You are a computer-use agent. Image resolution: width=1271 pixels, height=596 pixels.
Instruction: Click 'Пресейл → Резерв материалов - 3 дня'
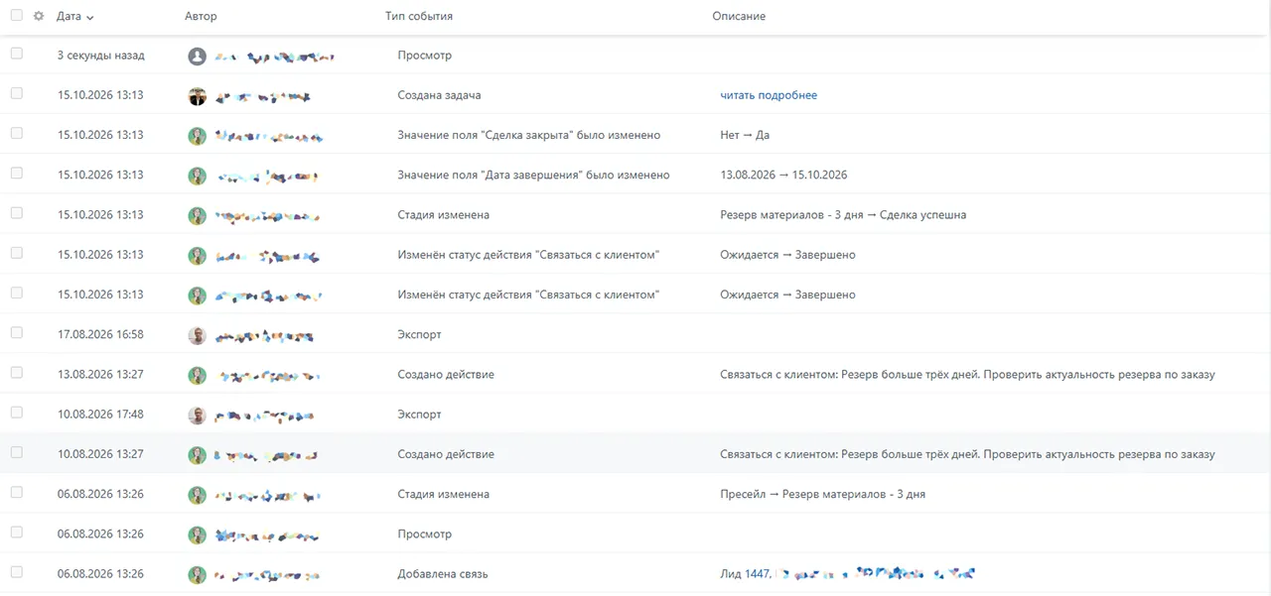[x=823, y=494]
